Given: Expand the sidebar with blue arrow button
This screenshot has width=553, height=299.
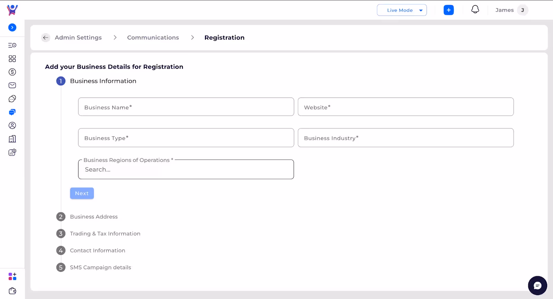Looking at the screenshot, I should (12, 28).
